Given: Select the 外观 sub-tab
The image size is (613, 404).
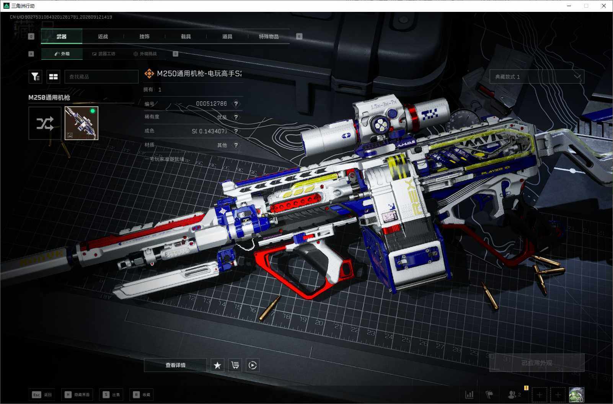Looking at the screenshot, I should tap(62, 54).
